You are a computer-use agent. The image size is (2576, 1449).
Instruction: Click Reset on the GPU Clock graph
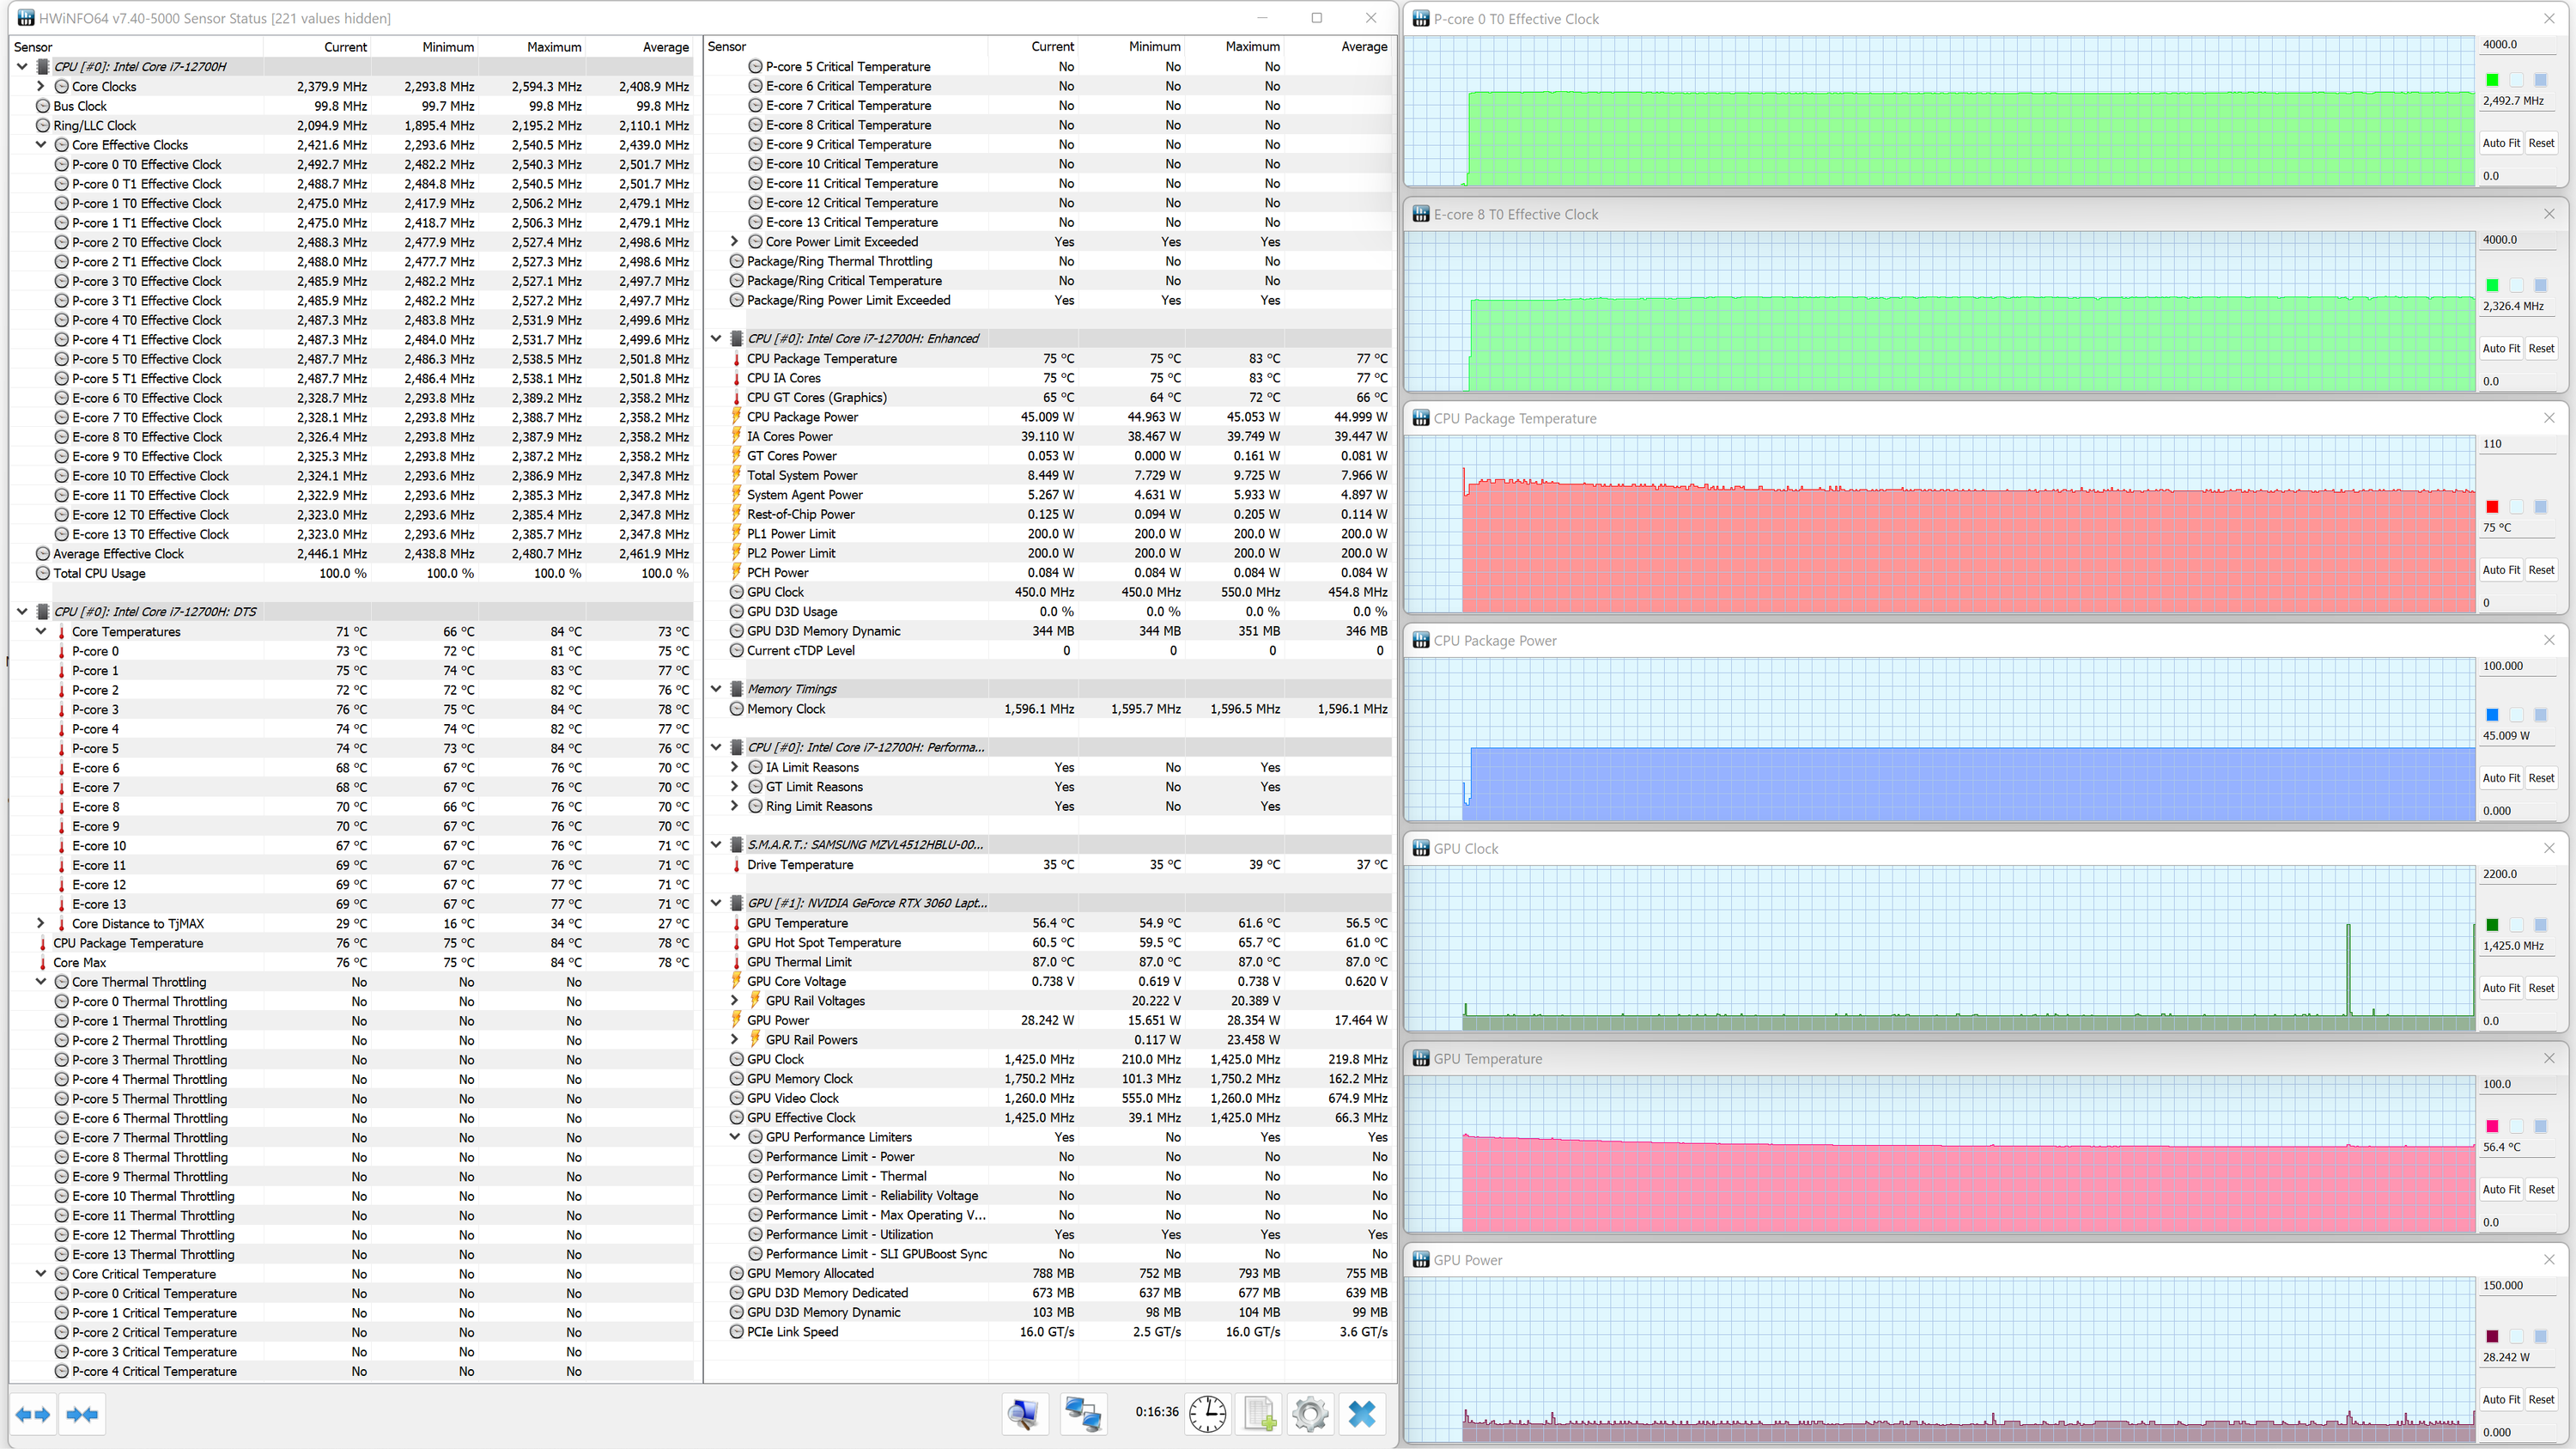click(x=2541, y=988)
